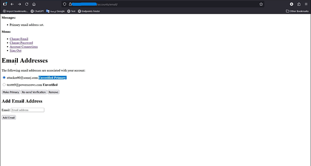
Task: Go back to the previous page
Action: tap(12, 4)
